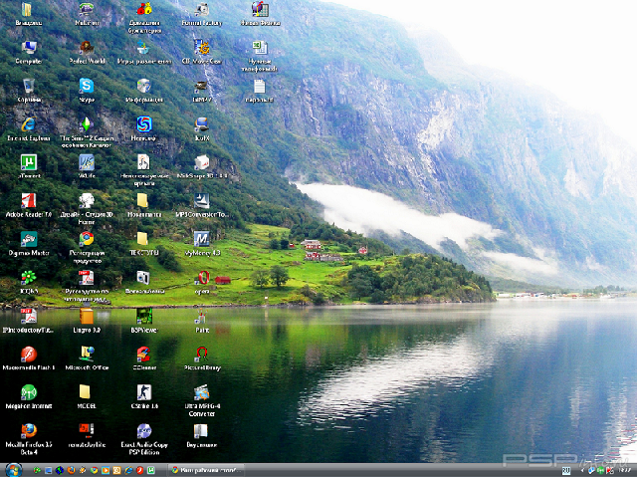Click the MilkShape 3D desktop icon
The width and height of the screenshot is (637, 477).
tap(201, 162)
